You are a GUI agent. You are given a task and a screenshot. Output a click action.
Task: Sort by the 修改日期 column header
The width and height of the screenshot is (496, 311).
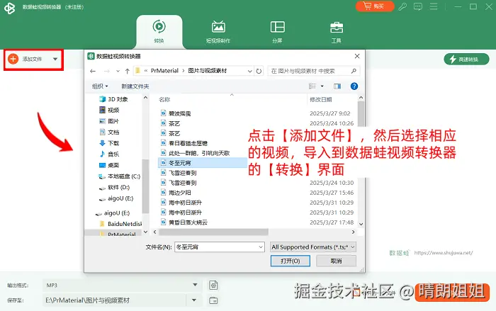coord(321,100)
